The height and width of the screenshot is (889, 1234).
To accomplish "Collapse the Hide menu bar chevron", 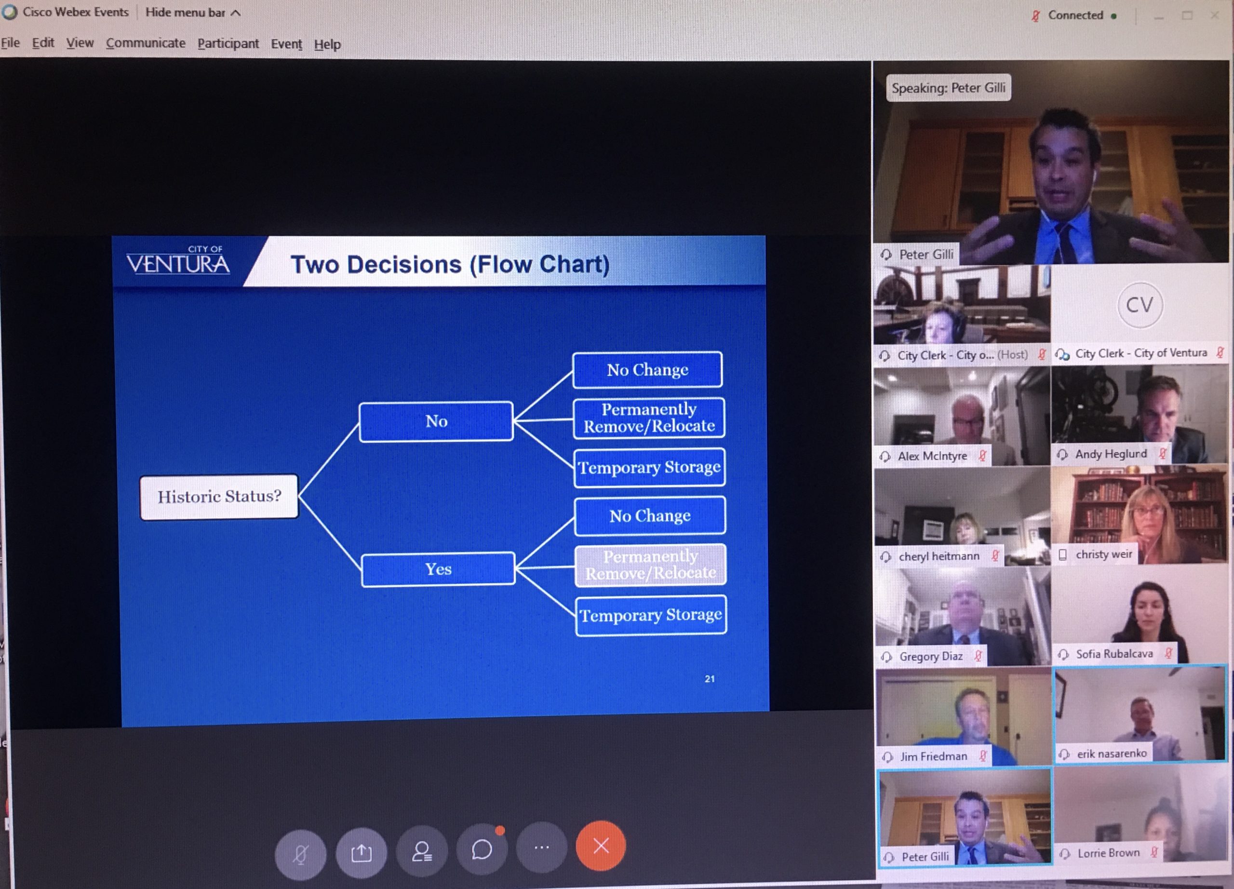I will (236, 13).
